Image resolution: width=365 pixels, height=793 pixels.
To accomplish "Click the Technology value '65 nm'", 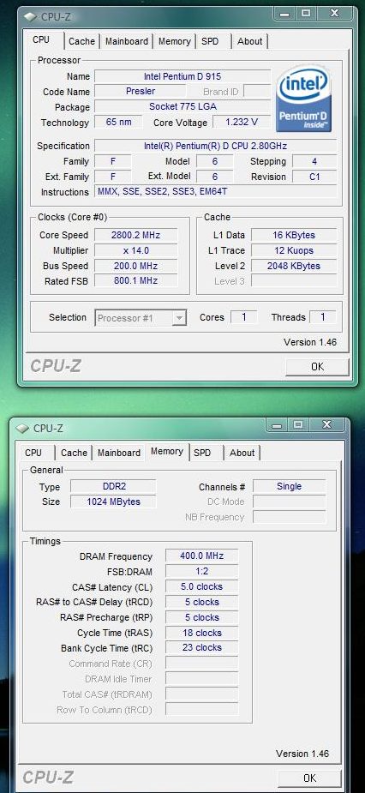I will (x=118, y=122).
